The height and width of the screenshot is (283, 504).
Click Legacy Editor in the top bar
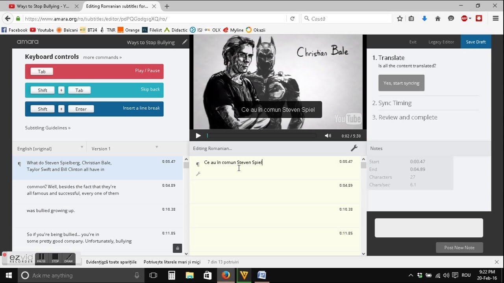tap(441, 42)
